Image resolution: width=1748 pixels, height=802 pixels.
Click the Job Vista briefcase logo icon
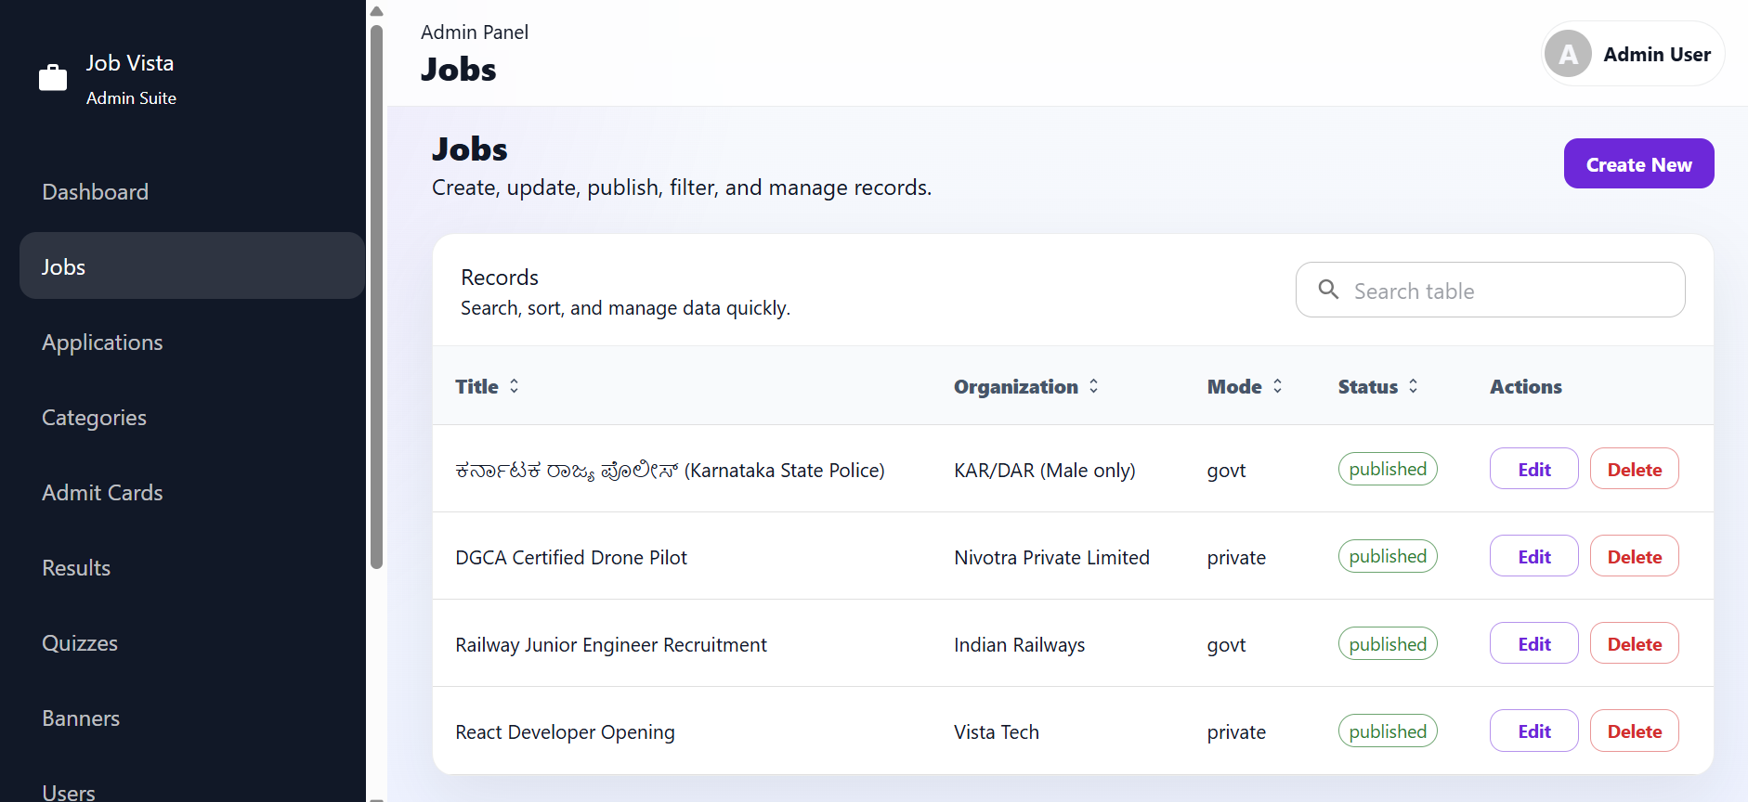pos(53,77)
